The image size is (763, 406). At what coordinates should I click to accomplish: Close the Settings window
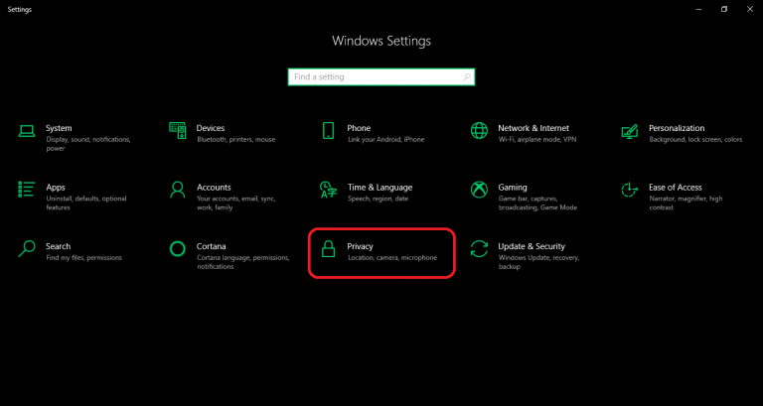(750, 9)
